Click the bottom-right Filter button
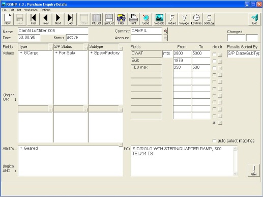Viewport: 263px width, 197px height. 254,170
